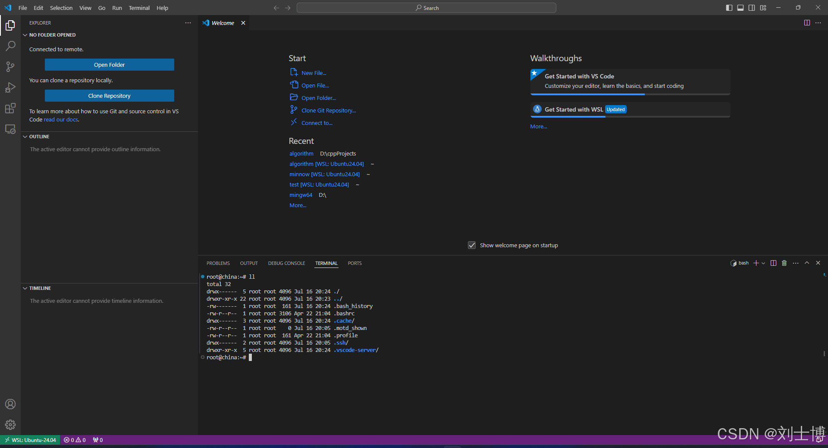
Task: Switch to the PORTS panel tab
Action: pos(355,263)
